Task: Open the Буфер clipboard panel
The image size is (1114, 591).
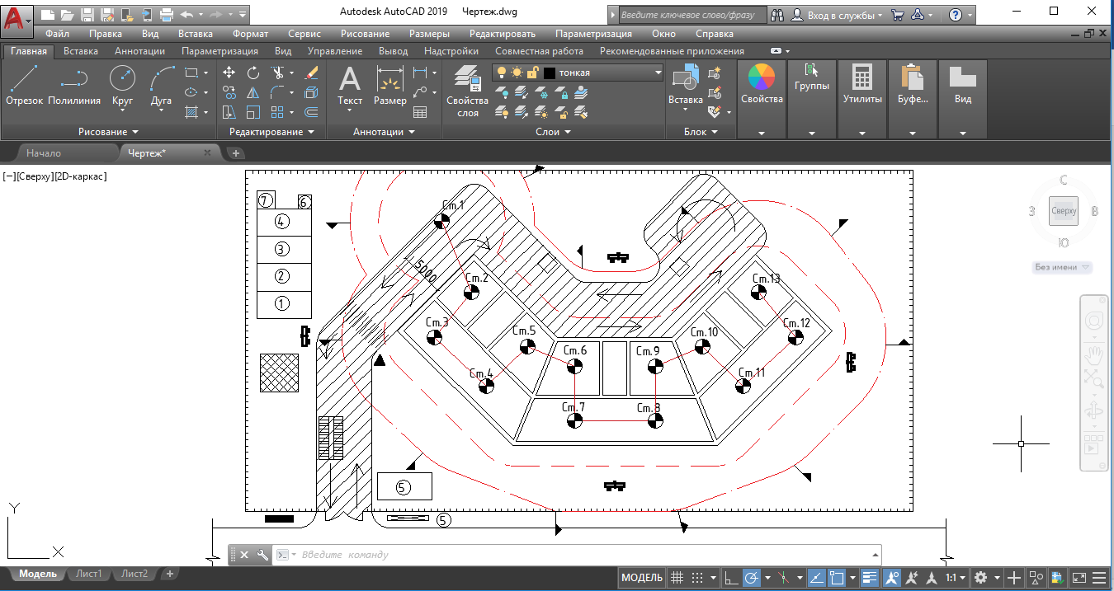Action: click(912, 85)
